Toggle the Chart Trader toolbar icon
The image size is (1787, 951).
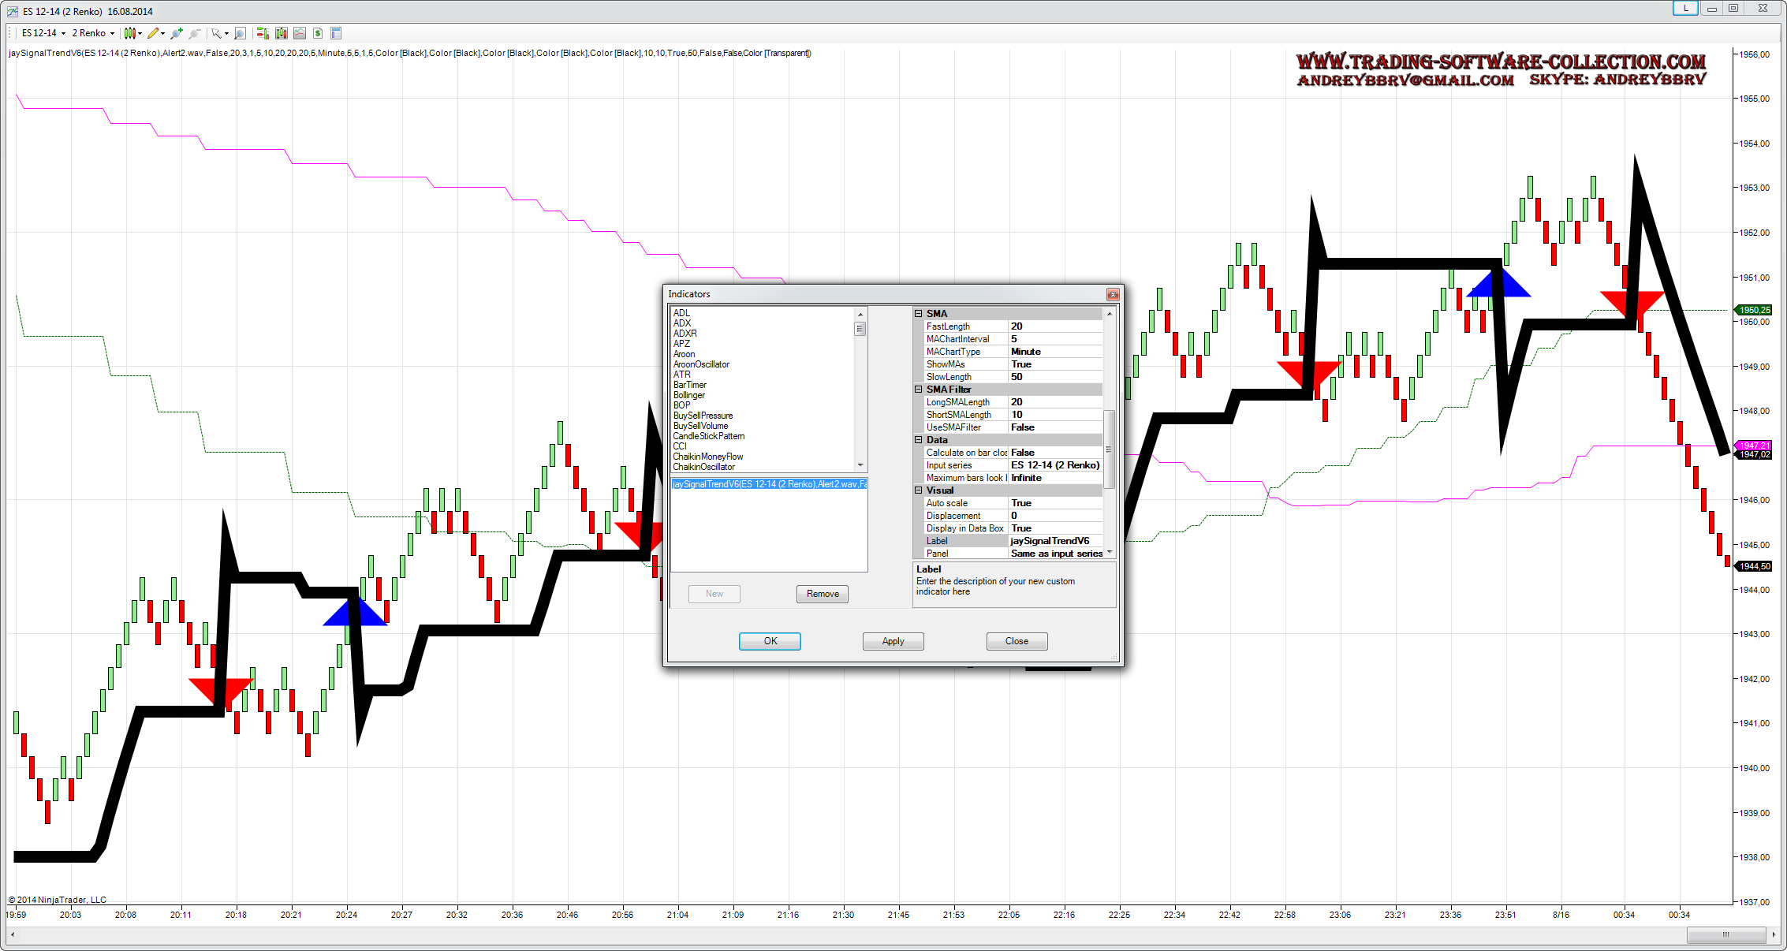click(263, 33)
